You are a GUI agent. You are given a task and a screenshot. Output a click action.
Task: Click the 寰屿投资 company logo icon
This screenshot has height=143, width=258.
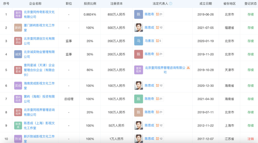pos(18,99)
